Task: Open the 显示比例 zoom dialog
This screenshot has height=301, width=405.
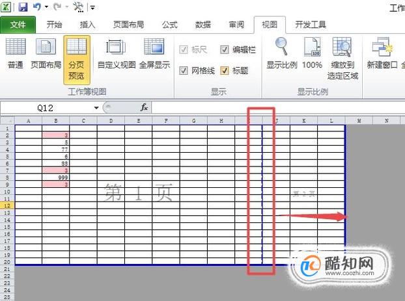Action: (x=281, y=54)
